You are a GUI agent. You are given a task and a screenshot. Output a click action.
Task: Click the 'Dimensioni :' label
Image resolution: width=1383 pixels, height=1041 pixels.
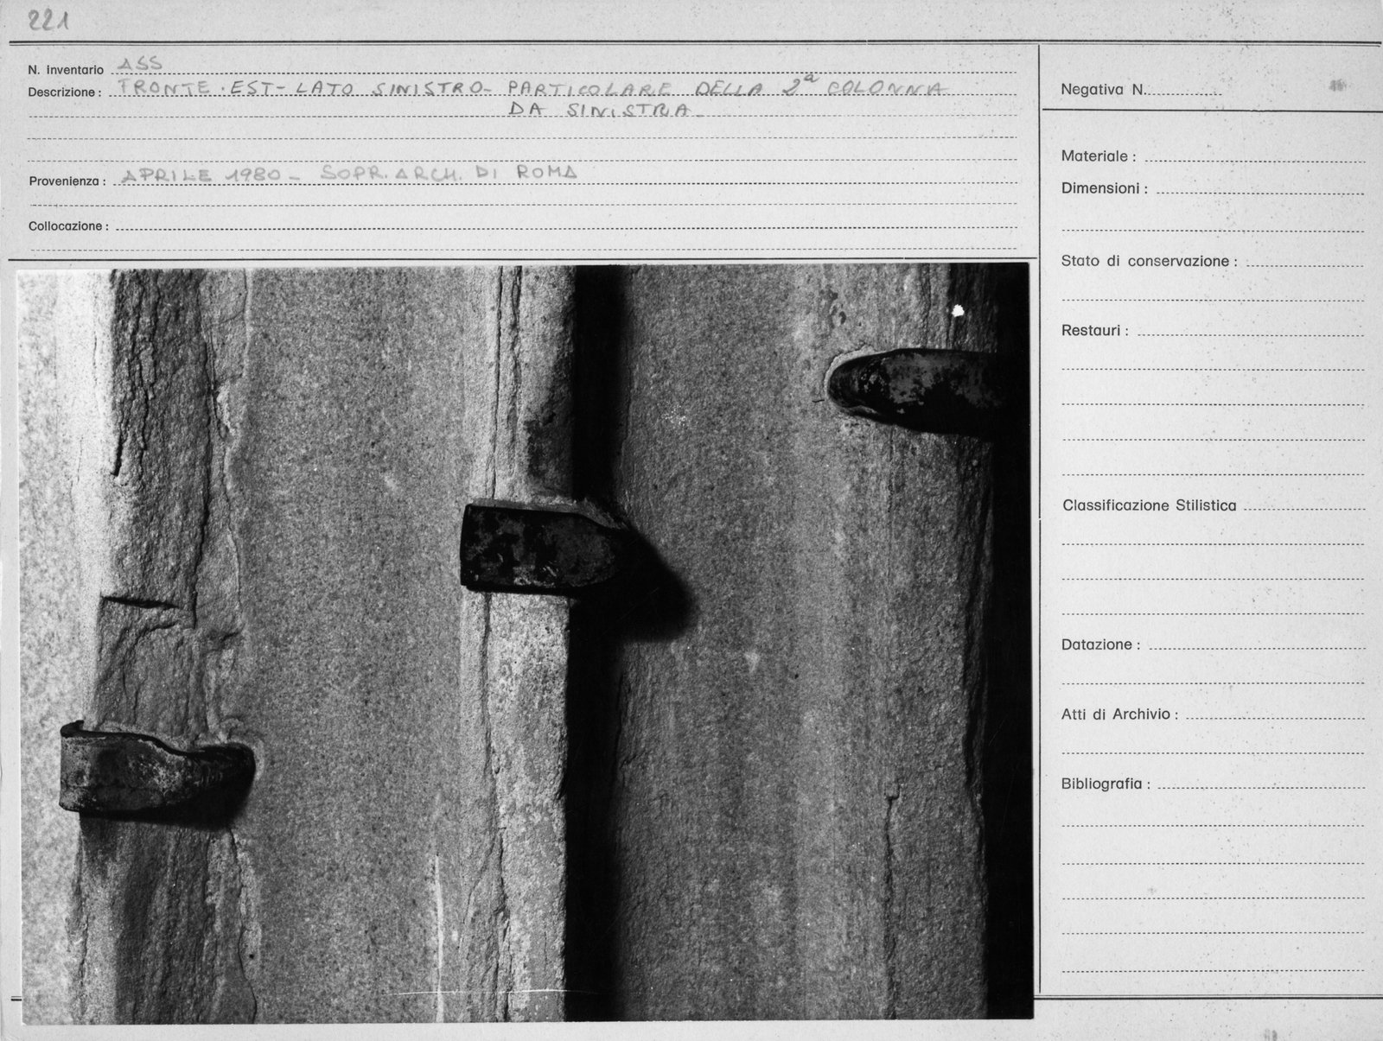[x=1105, y=188]
